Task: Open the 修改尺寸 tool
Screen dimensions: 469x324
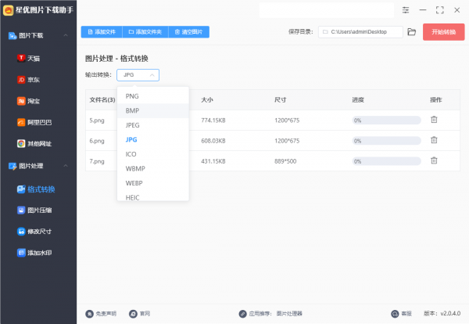Action: [34, 232]
